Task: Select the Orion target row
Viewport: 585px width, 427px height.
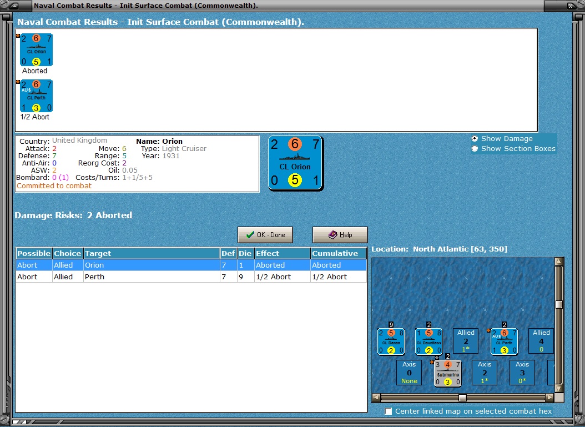Action: (191, 265)
